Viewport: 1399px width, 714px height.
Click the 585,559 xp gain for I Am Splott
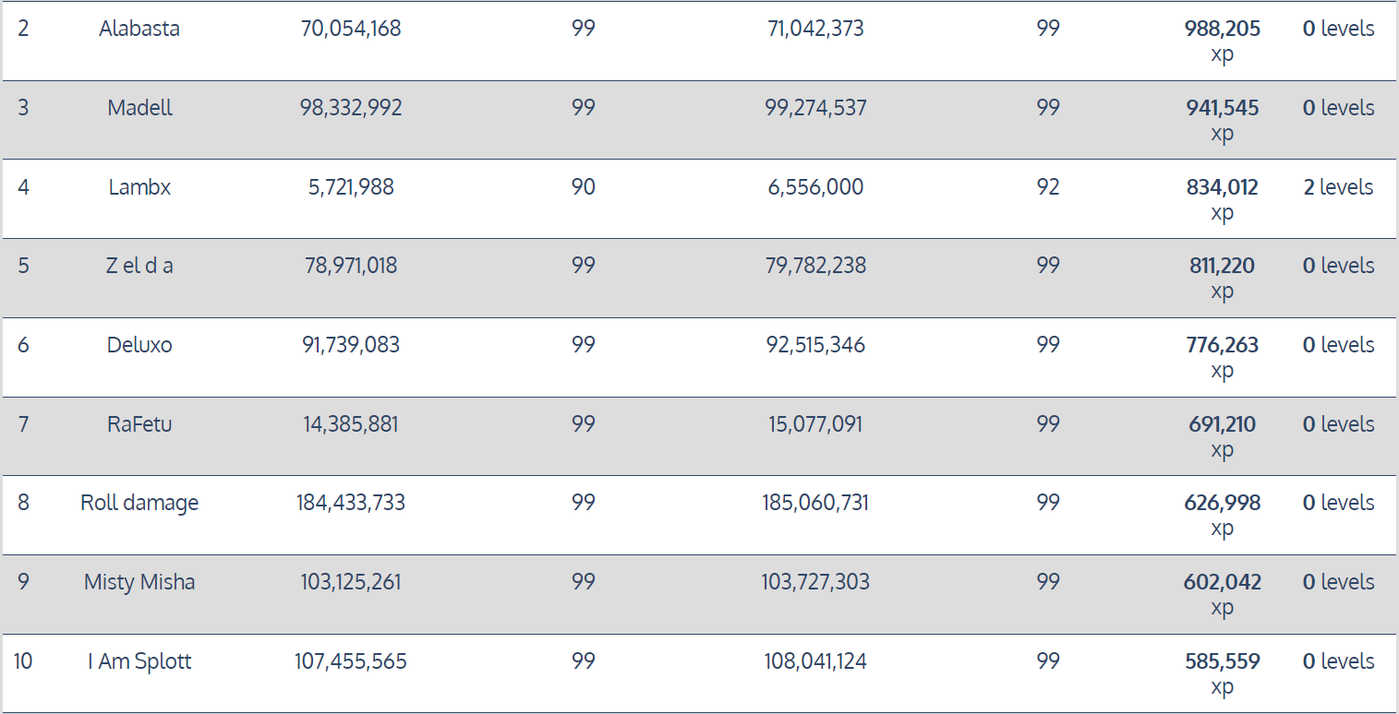click(1222, 674)
